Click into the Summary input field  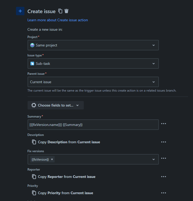click(93, 125)
